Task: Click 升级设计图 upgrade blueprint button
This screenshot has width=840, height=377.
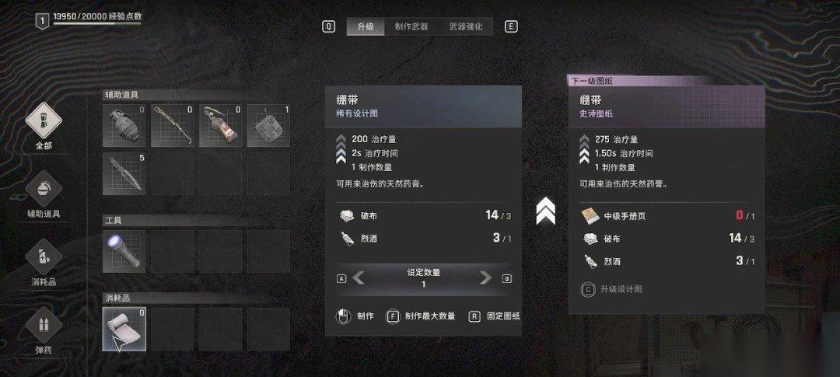Action: pyautogui.click(x=612, y=290)
